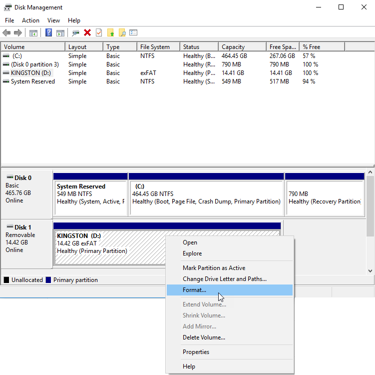This screenshot has width=375, height=375.
Task: Open Properties from the context menu
Action: [x=230, y=352]
